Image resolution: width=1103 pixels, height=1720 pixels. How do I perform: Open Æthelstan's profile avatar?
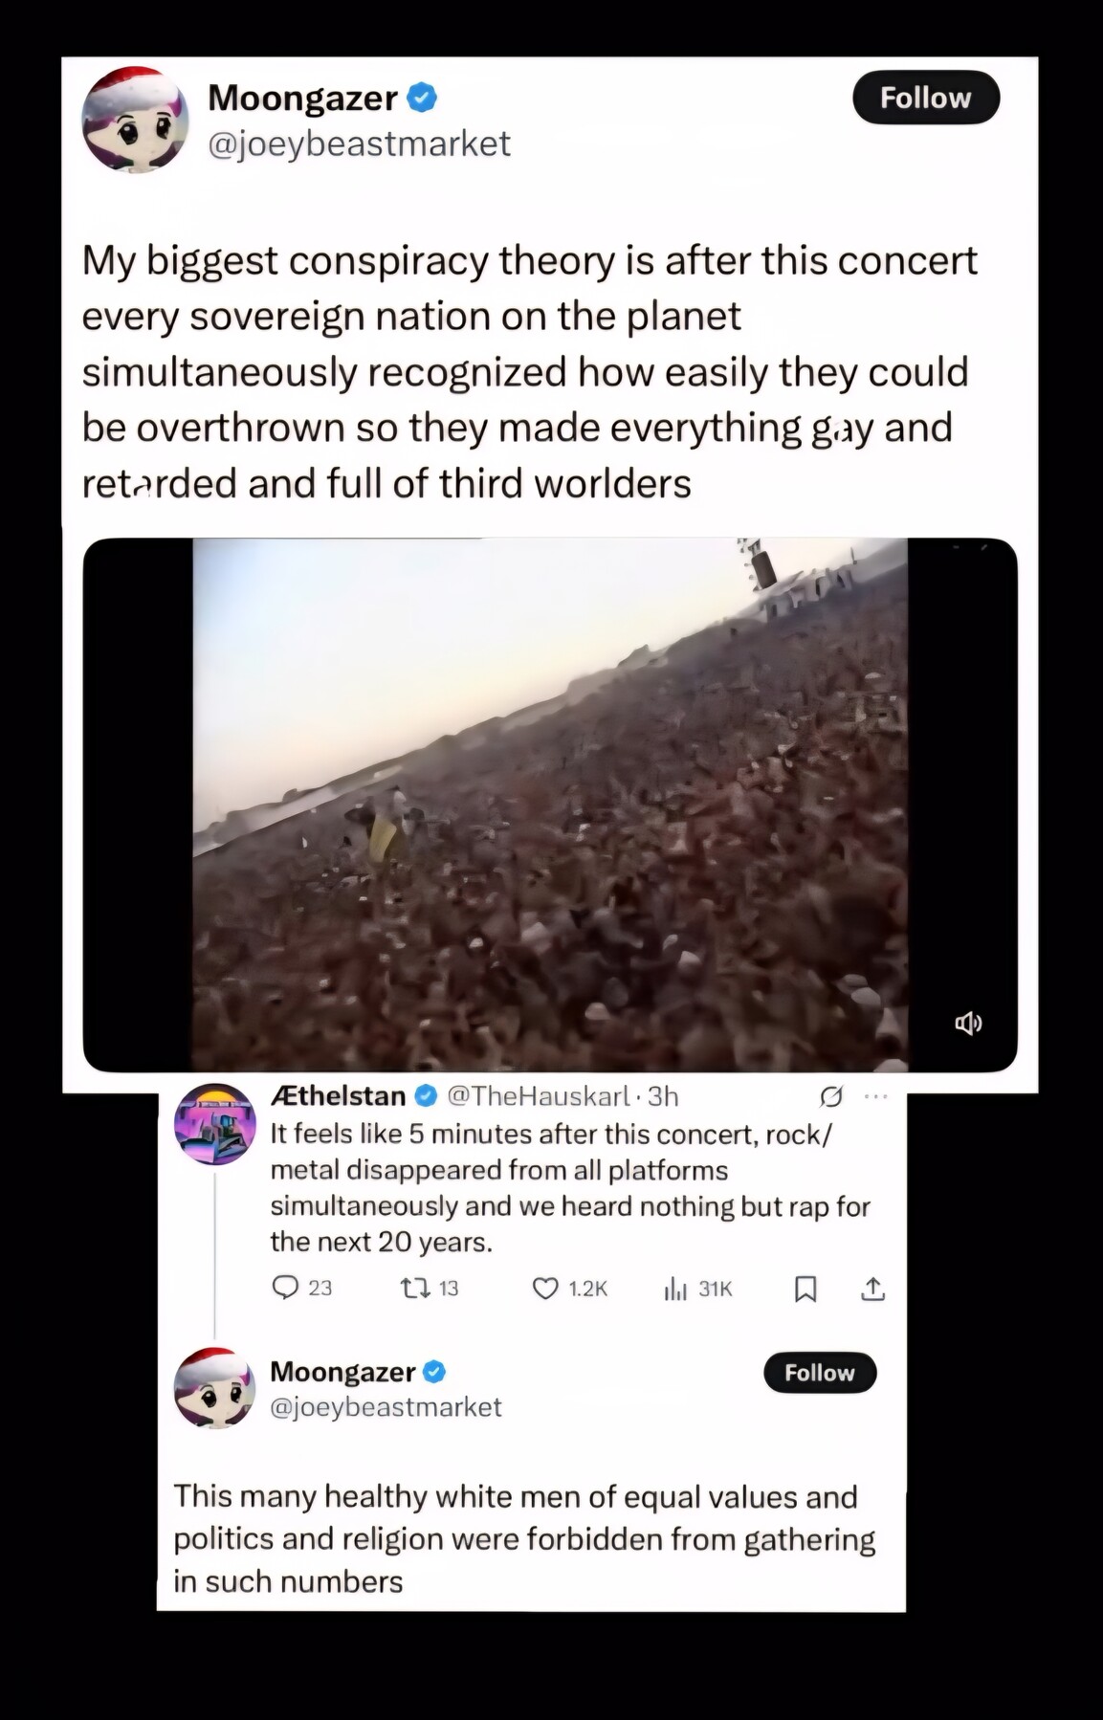click(215, 1124)
